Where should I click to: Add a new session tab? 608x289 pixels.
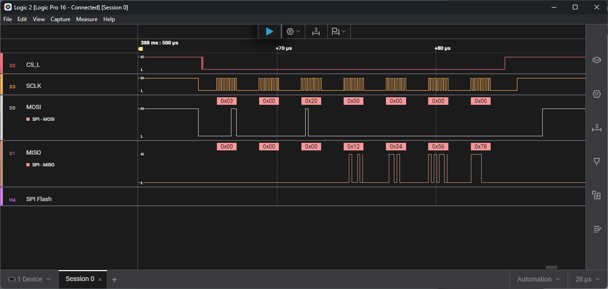(x=115, y=280)
